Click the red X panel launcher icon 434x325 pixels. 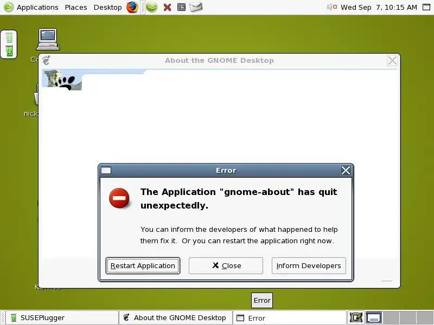pyautogui.click(x=167, y=8)
